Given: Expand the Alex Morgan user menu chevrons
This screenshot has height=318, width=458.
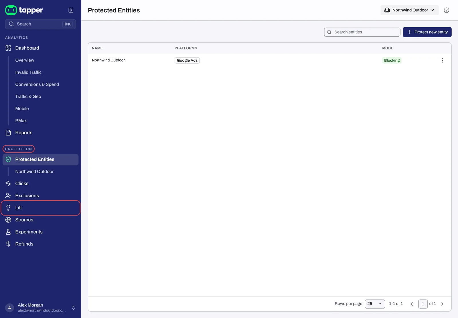Looking at the screenshot, I should point(74,308).
